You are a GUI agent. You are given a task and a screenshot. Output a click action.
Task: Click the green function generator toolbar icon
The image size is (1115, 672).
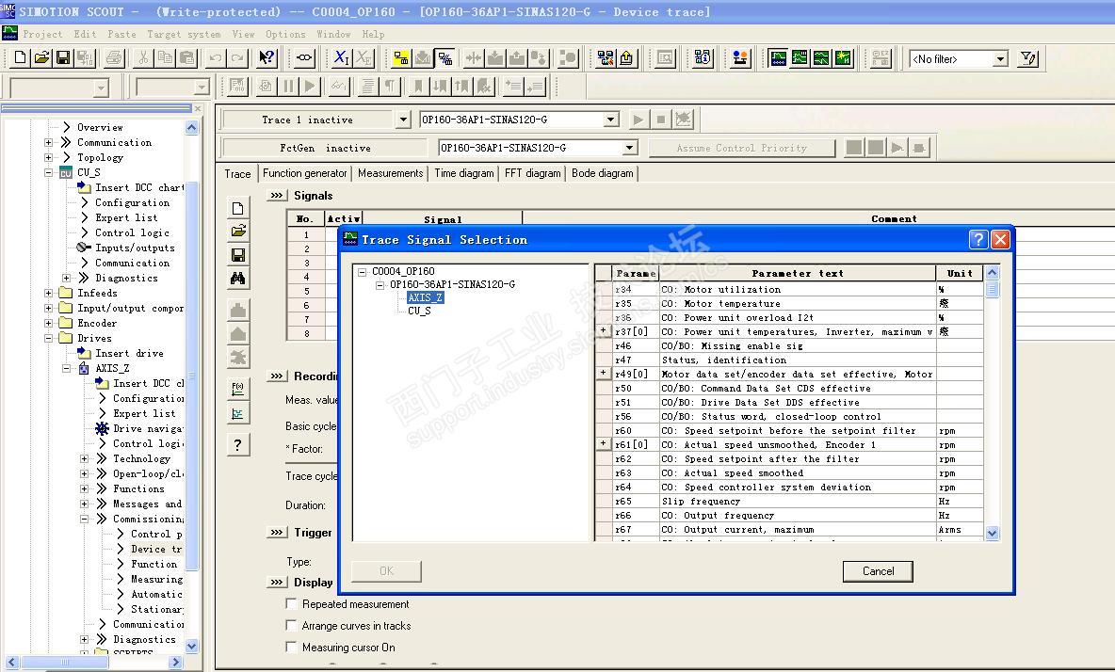(800, 57)
